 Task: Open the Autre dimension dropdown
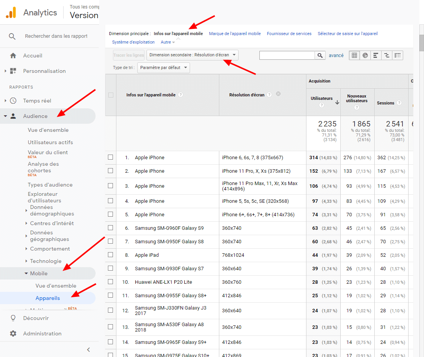[168, 42]
